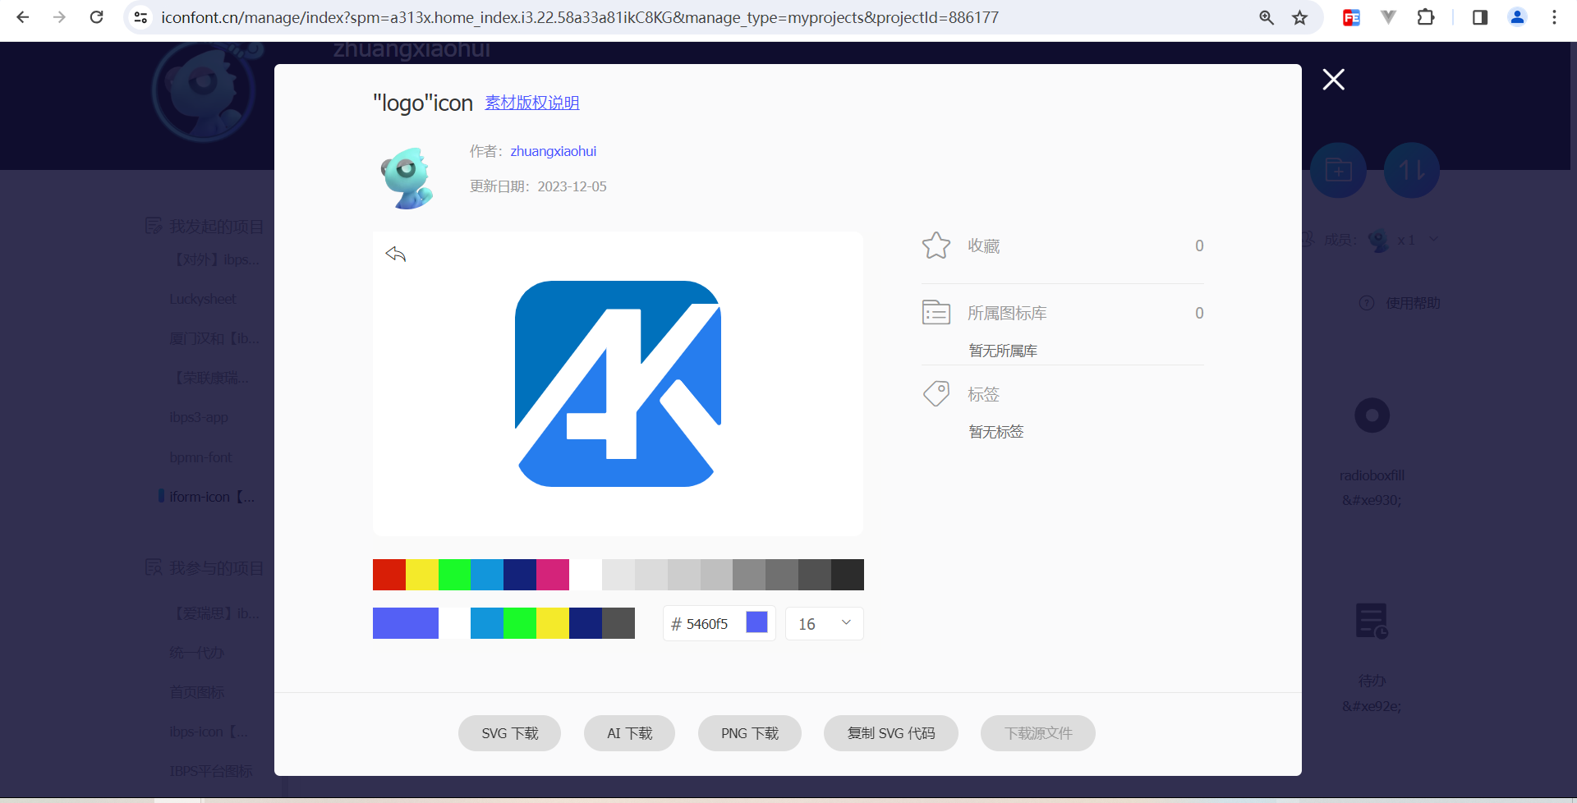
Task: Select the magenta pink color swatch
Action: 553,575
